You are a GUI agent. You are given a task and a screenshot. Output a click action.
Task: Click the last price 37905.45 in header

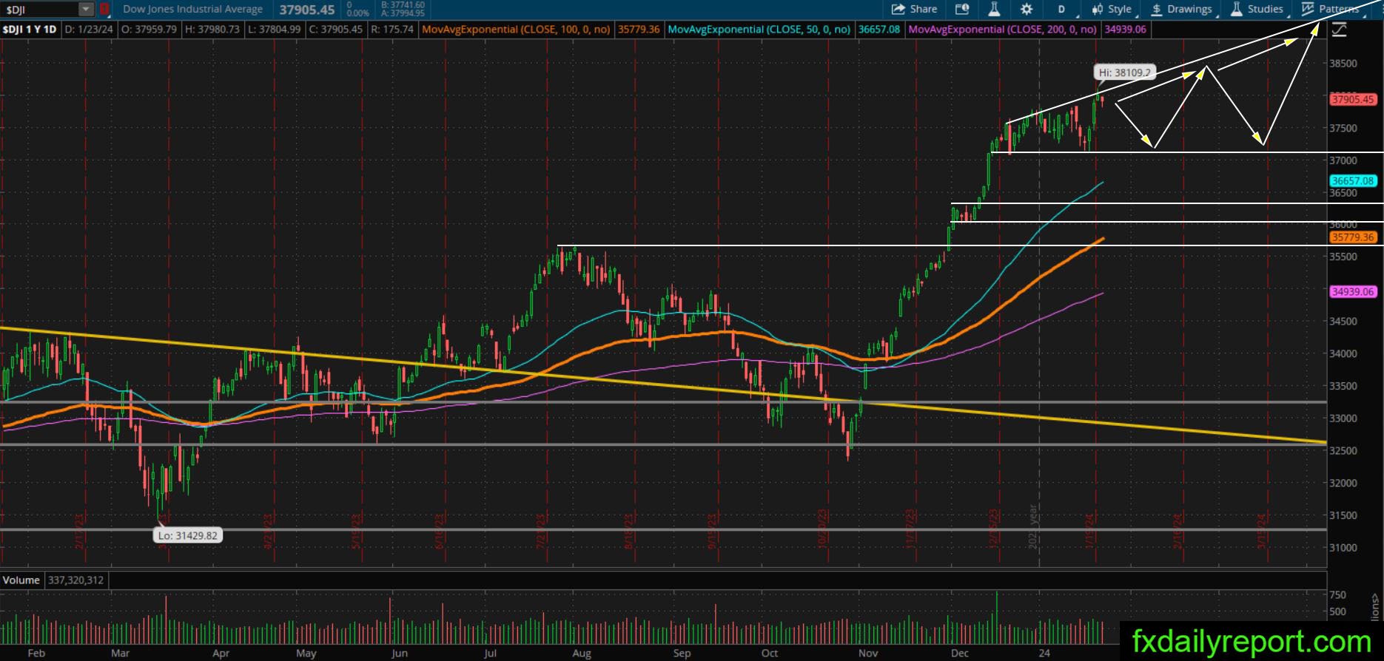pos(307,10)
